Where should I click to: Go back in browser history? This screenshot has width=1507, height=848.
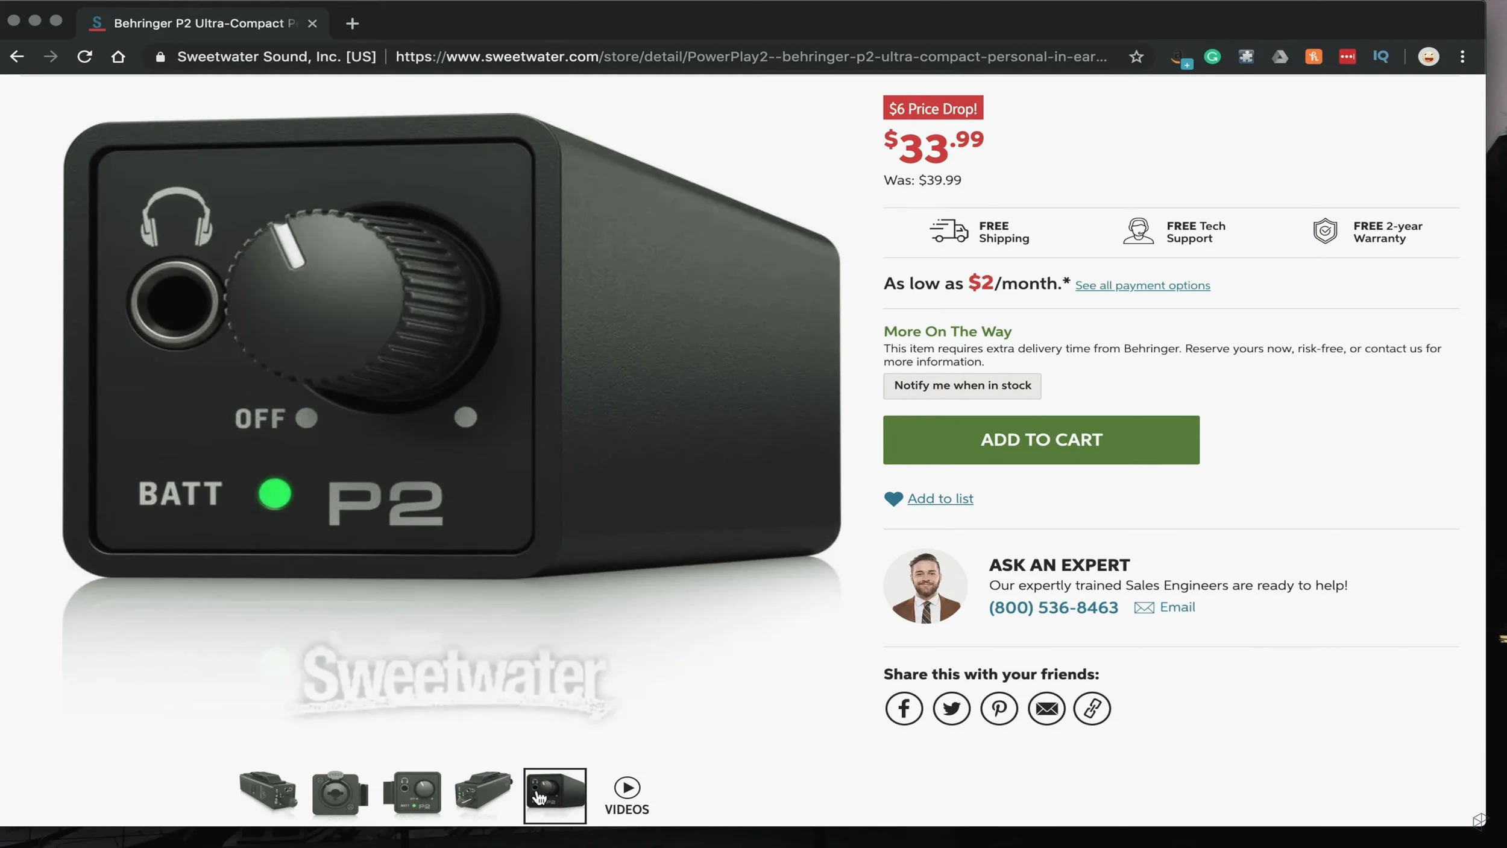(17, 57)
